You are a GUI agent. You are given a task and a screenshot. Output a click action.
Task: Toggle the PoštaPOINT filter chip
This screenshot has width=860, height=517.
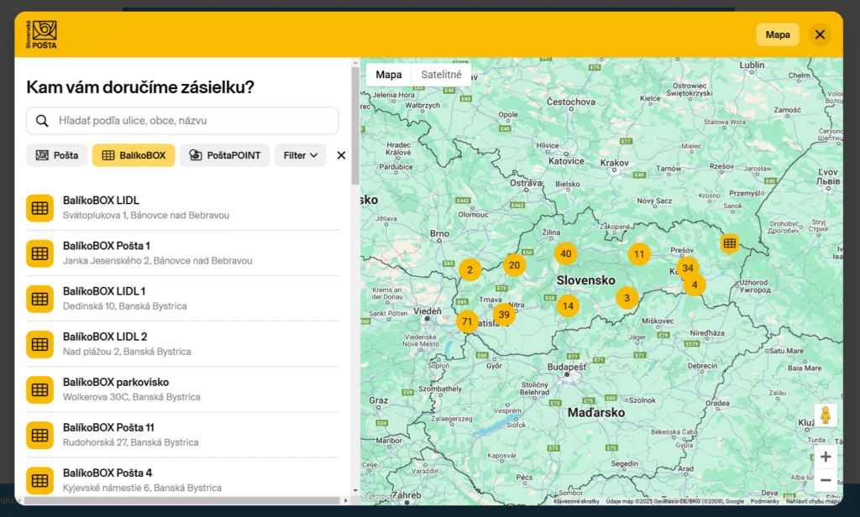point(225,155)
